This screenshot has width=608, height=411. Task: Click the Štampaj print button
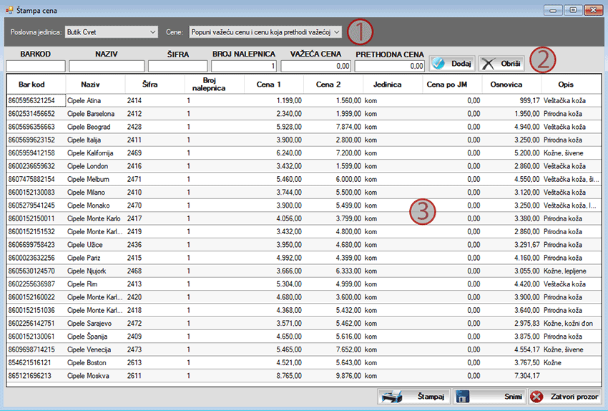(x=413, y=397)
